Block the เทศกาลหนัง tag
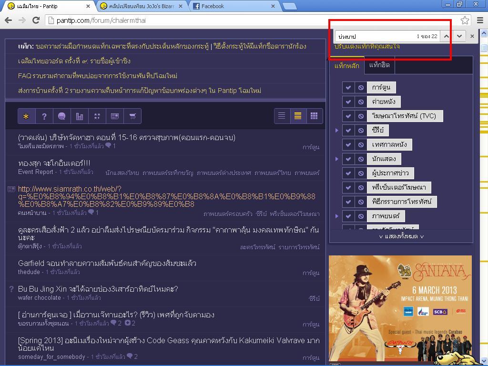This screenshot has height=366, width=488. [x=361, y=145]
